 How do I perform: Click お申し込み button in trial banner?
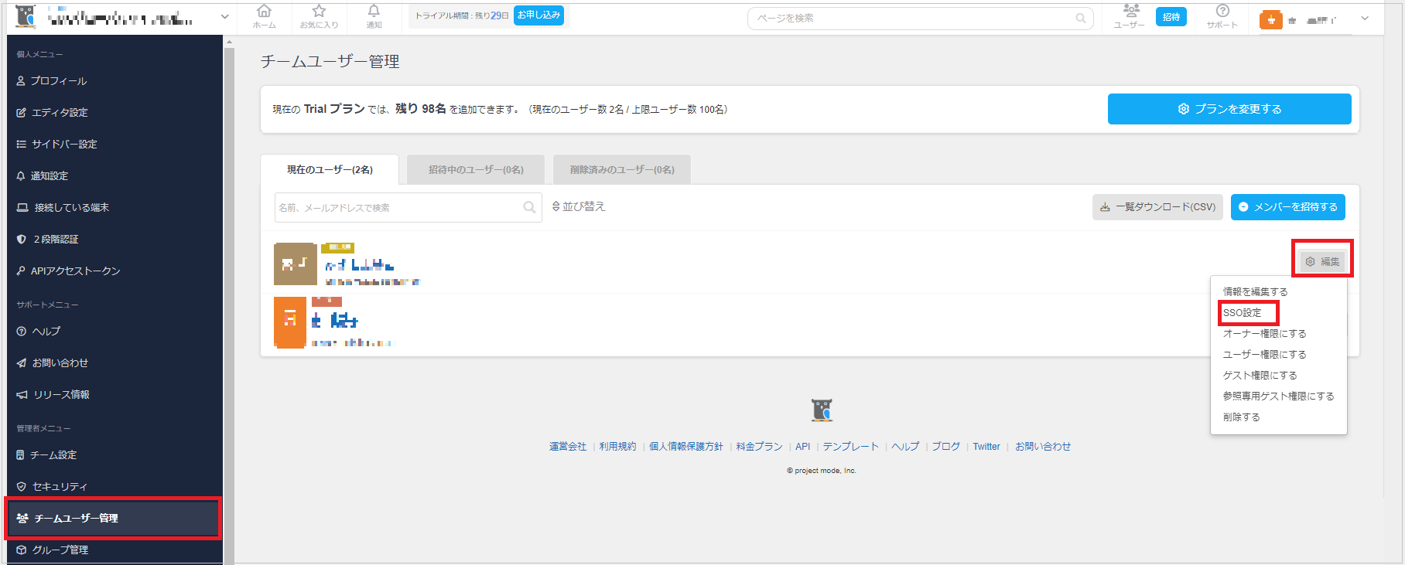[x=538, y=15]
